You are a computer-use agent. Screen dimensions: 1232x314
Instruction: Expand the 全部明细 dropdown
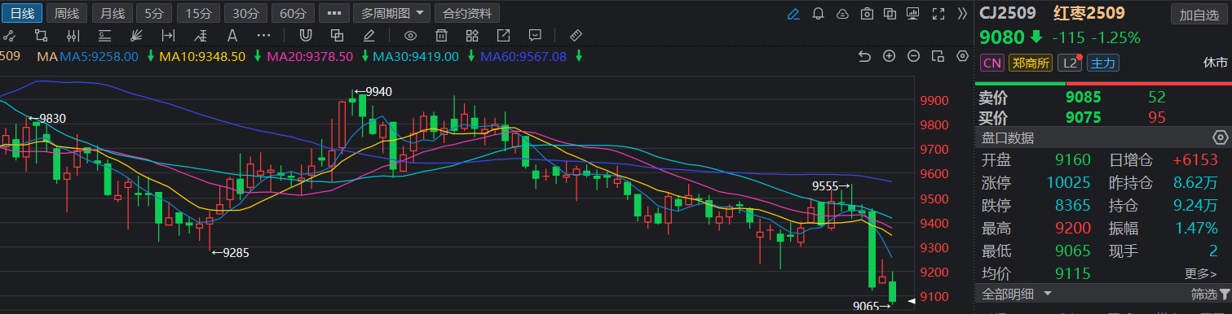pos(1017,294)
